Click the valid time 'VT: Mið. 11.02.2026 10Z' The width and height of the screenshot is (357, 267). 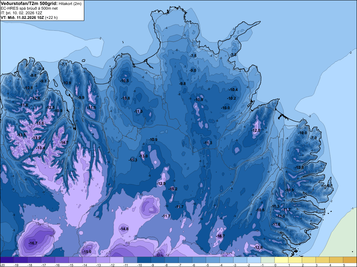coord(22,17)
